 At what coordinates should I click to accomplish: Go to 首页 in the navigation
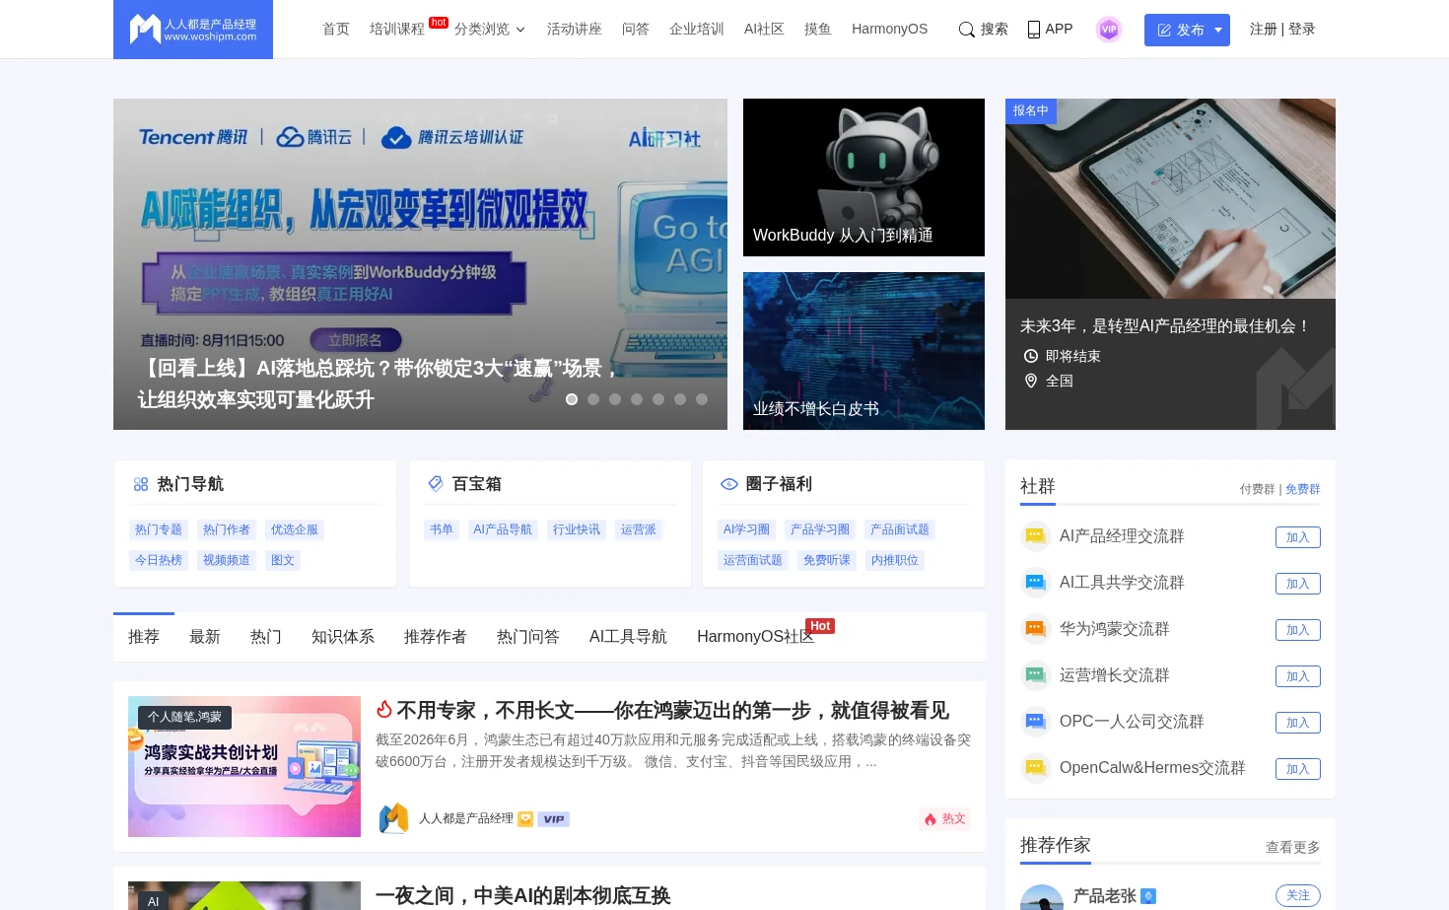pyautogui.click(x=336, y=30)
